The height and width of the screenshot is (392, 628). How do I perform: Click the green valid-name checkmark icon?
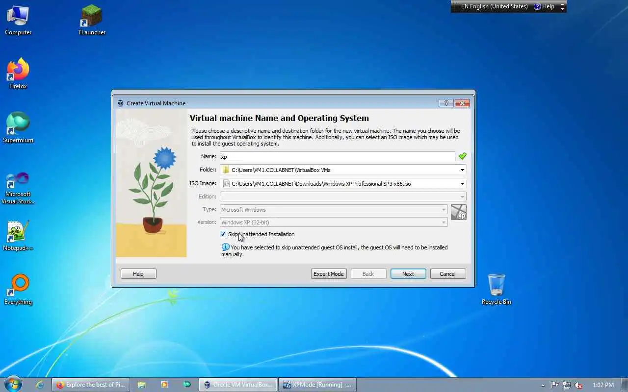[x=462, y=156]
